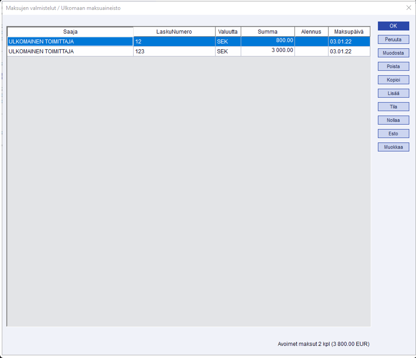416x358 pixels.
Task: Click the Maksupäivä column header
Action: tap(349, 32)
